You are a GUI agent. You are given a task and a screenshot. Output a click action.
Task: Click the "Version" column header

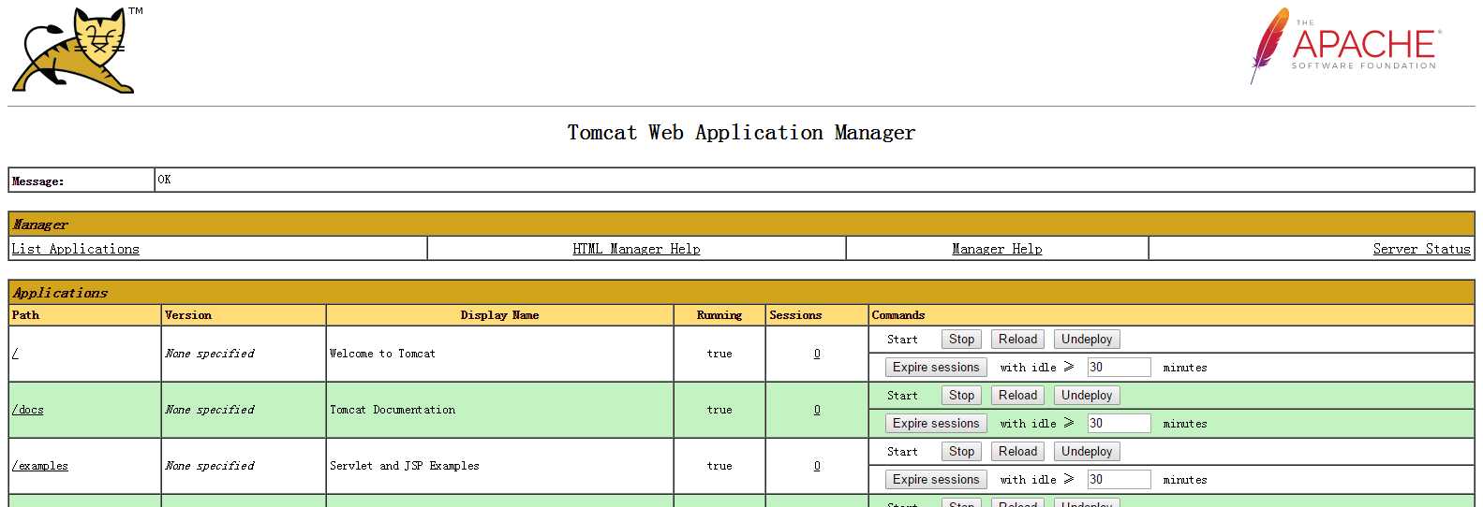188,315
